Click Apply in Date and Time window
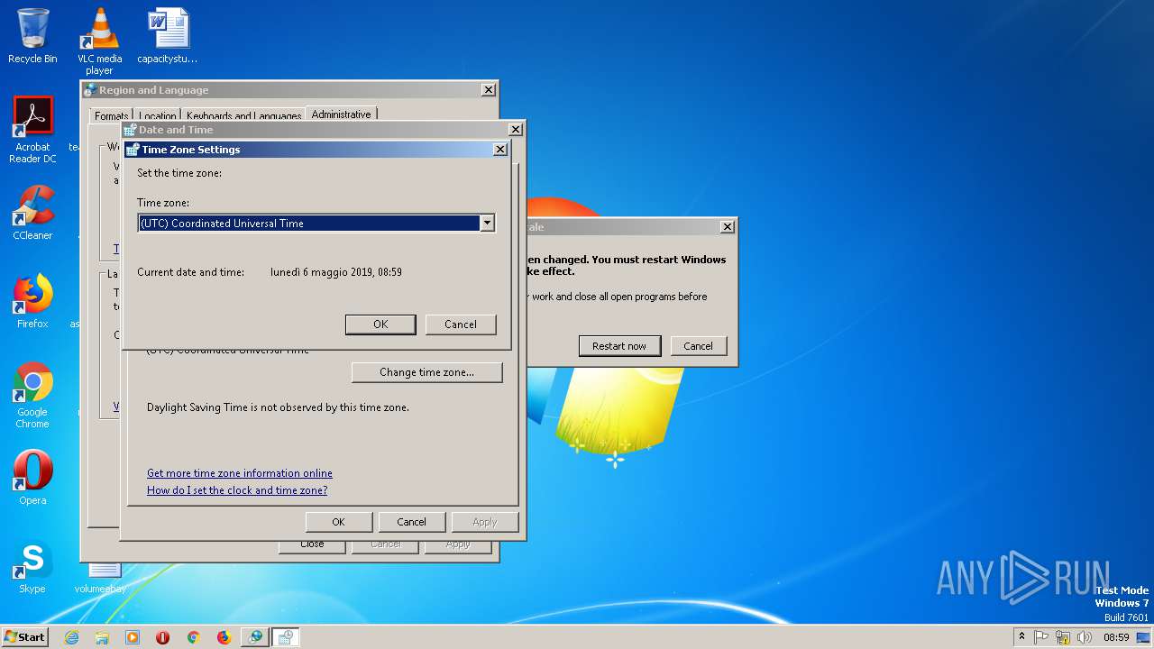This screenshot has height=649, width=1154. pyautogui.click(x=485, y=522)
